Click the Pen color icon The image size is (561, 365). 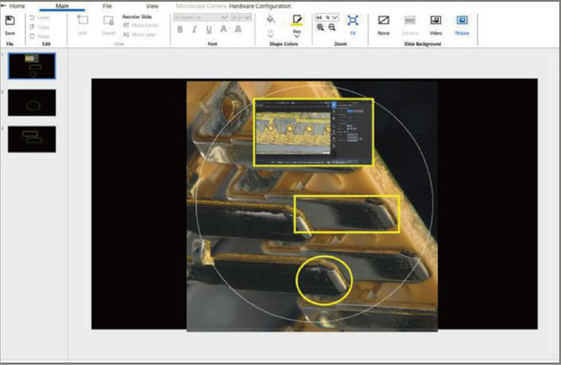point(297,20)
